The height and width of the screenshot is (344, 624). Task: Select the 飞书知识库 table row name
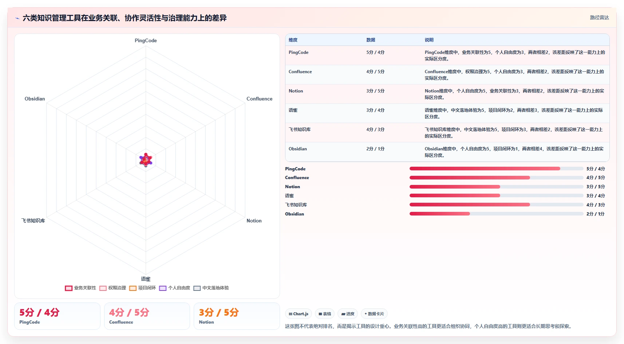coord(300,130)
